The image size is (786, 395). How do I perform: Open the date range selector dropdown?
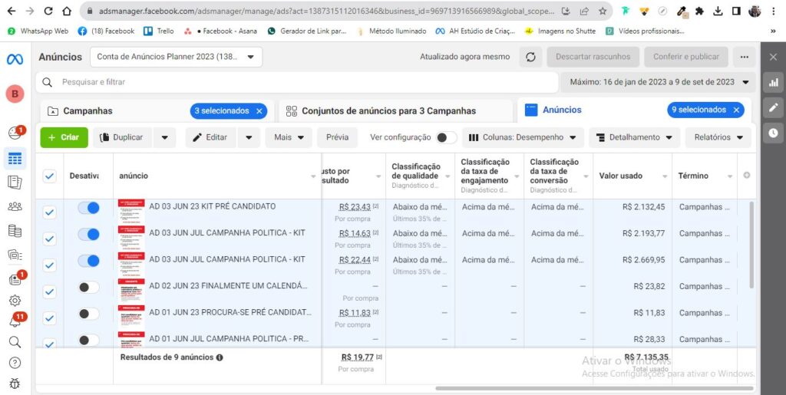pos(659,82)
